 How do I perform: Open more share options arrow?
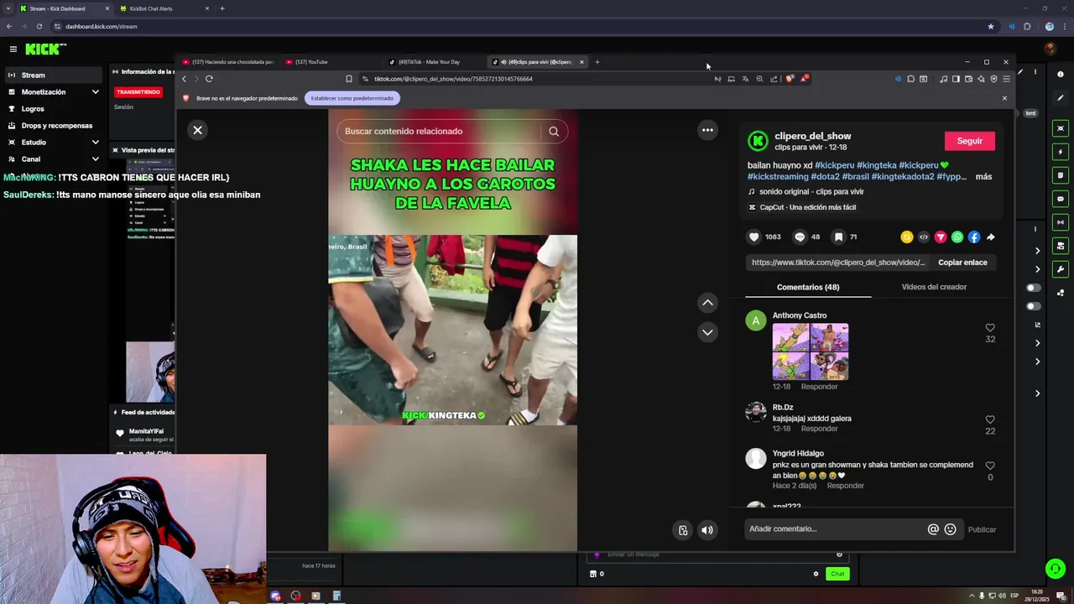point(991,237)
